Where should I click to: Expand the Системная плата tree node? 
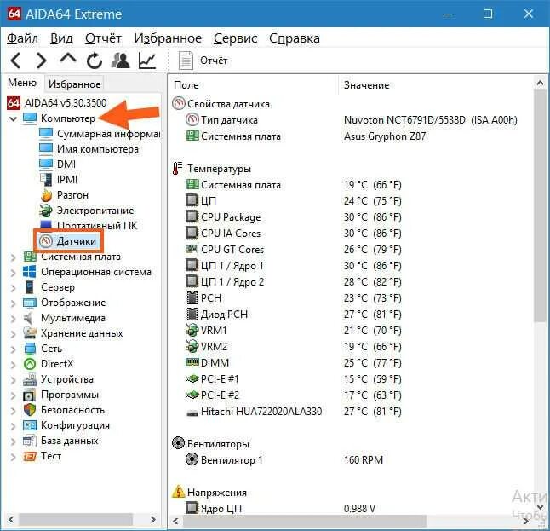[13, 257]
